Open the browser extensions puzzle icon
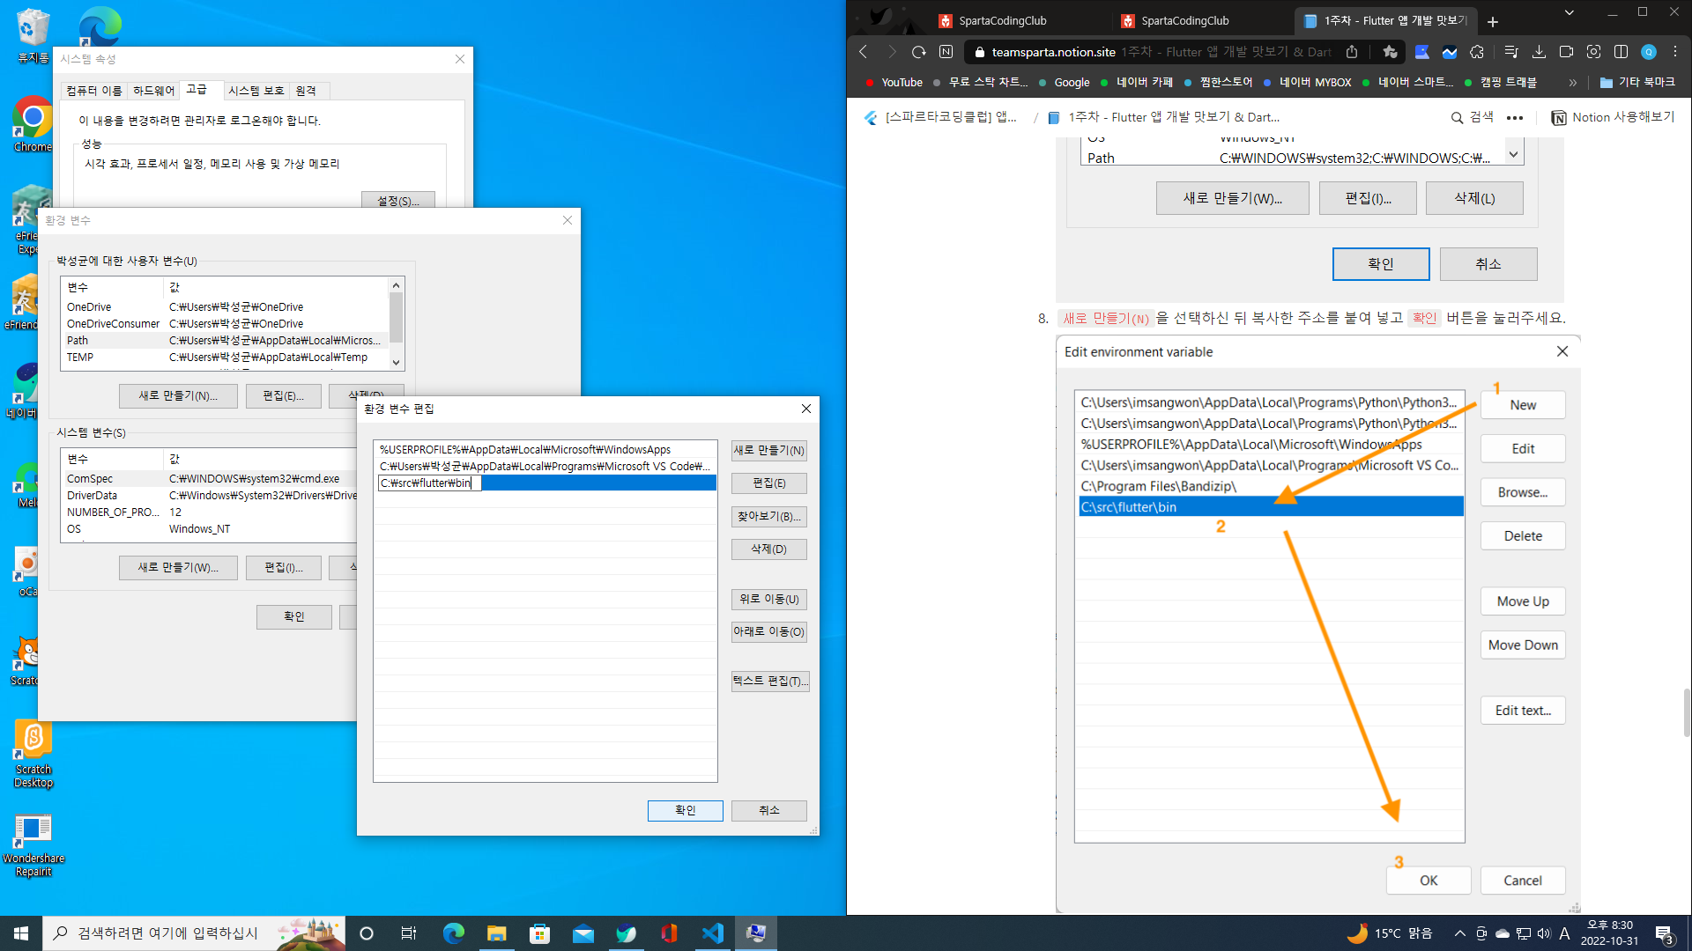Image resolution: width=1692 pixels, height=951 pixels. pos(1477,52)
